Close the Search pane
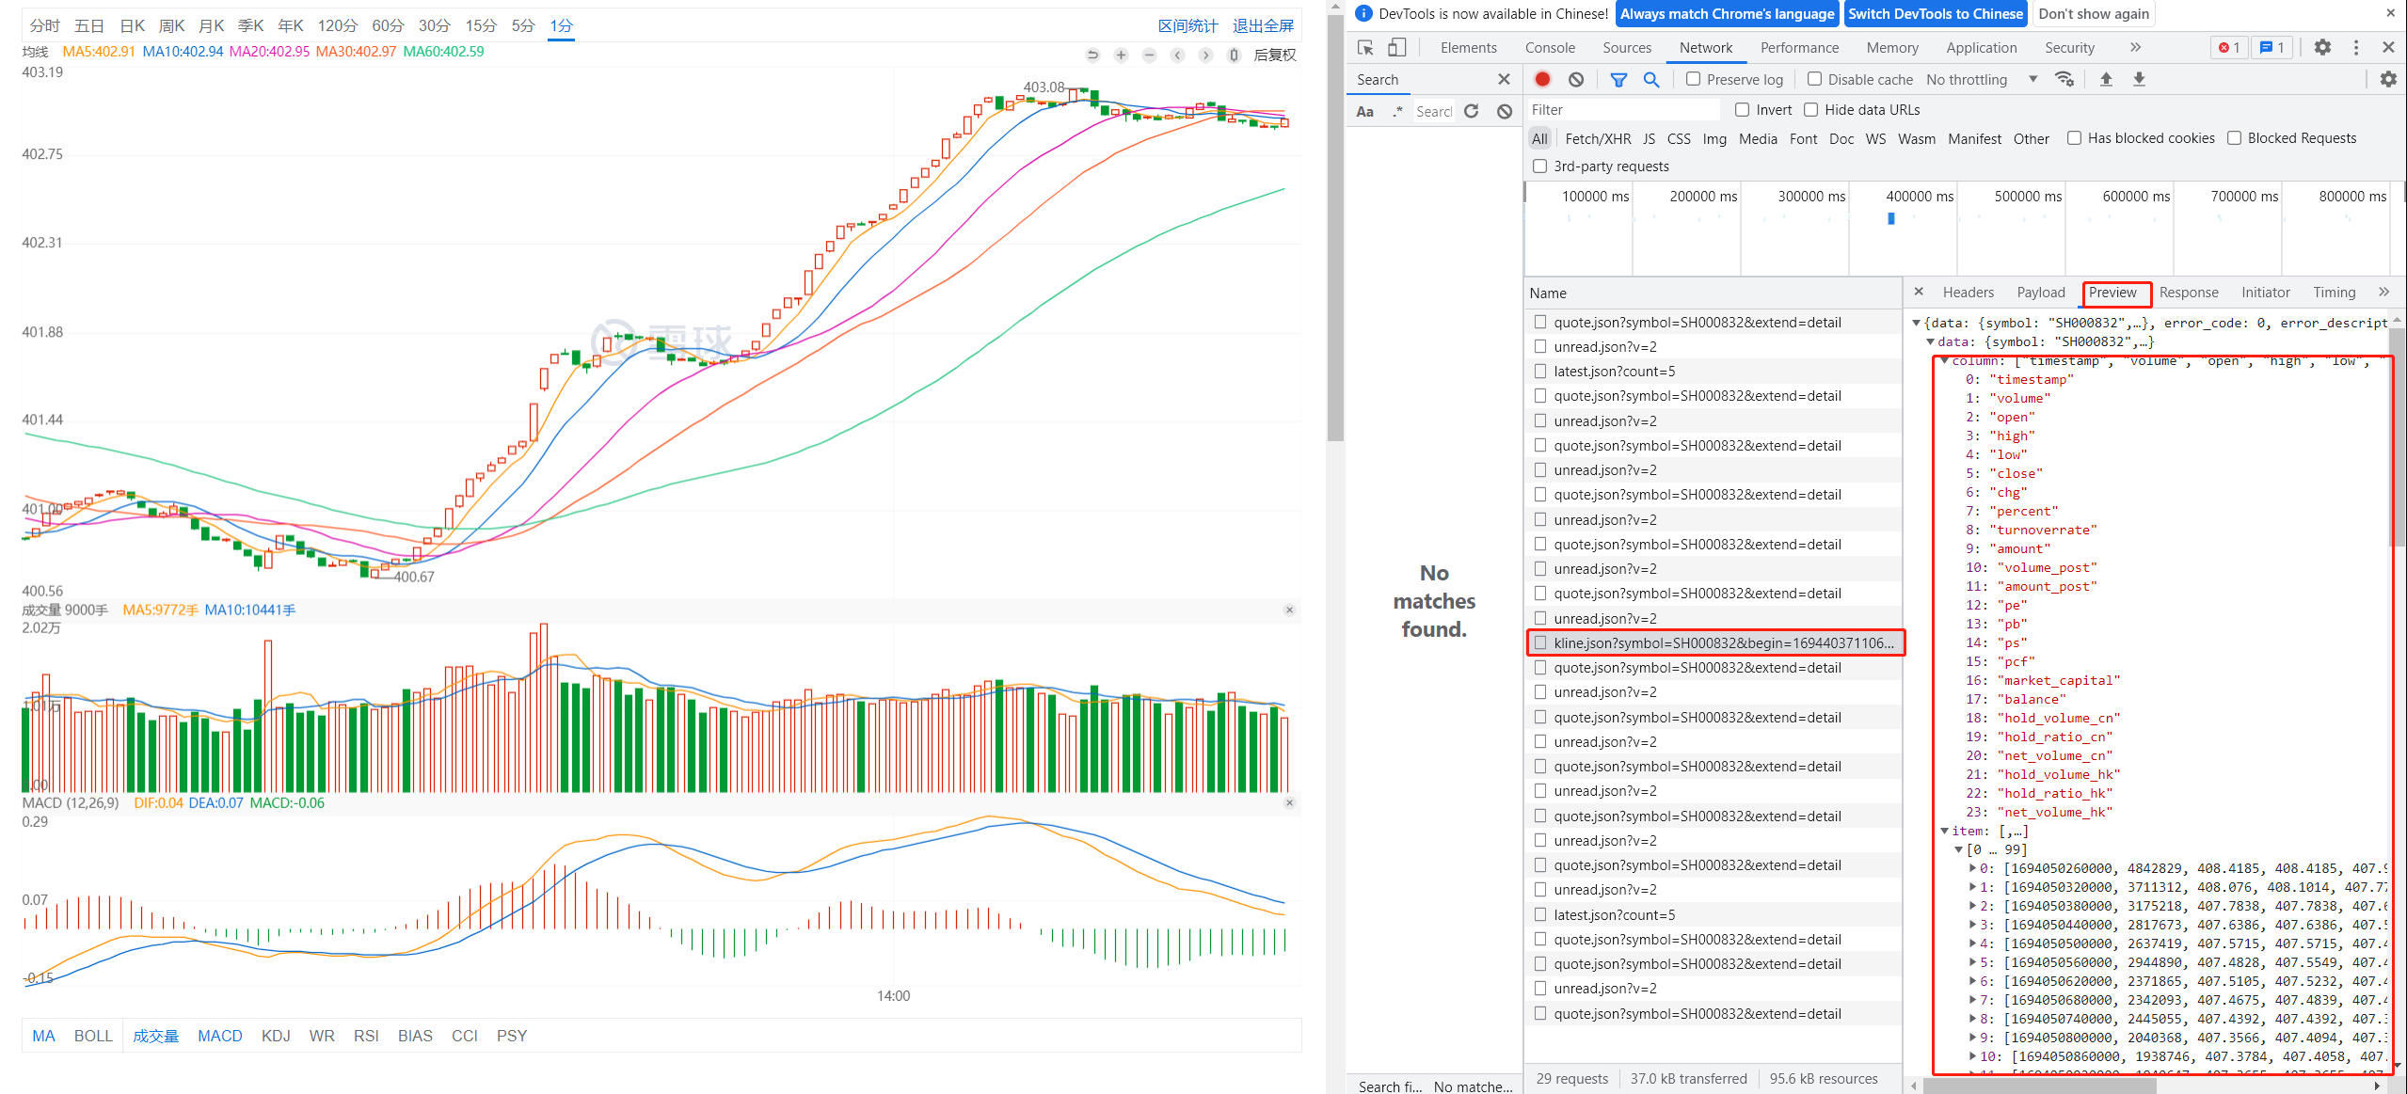The image size is (2407, 1094). click(x=1504, y=79)
